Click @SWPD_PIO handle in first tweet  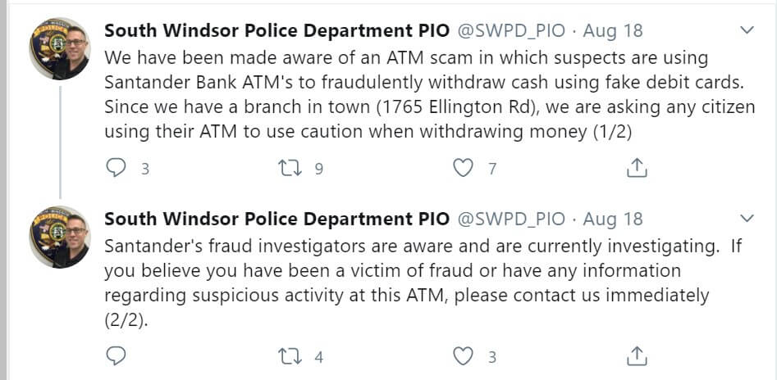point(510,31)
